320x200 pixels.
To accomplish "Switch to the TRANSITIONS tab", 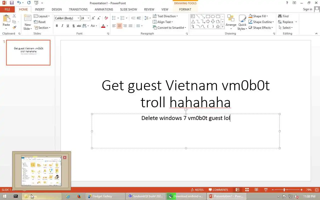I will pos(78,9).
